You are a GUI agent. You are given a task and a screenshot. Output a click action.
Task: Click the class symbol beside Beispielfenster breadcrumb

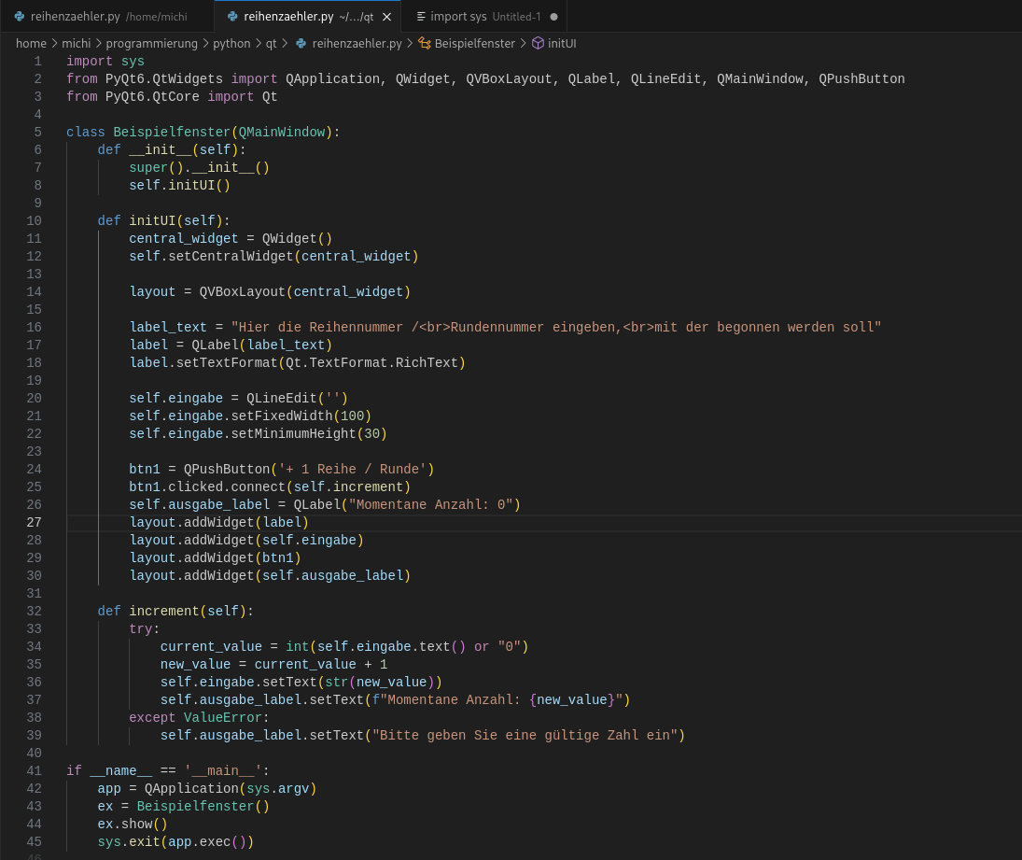coord(423,43)
